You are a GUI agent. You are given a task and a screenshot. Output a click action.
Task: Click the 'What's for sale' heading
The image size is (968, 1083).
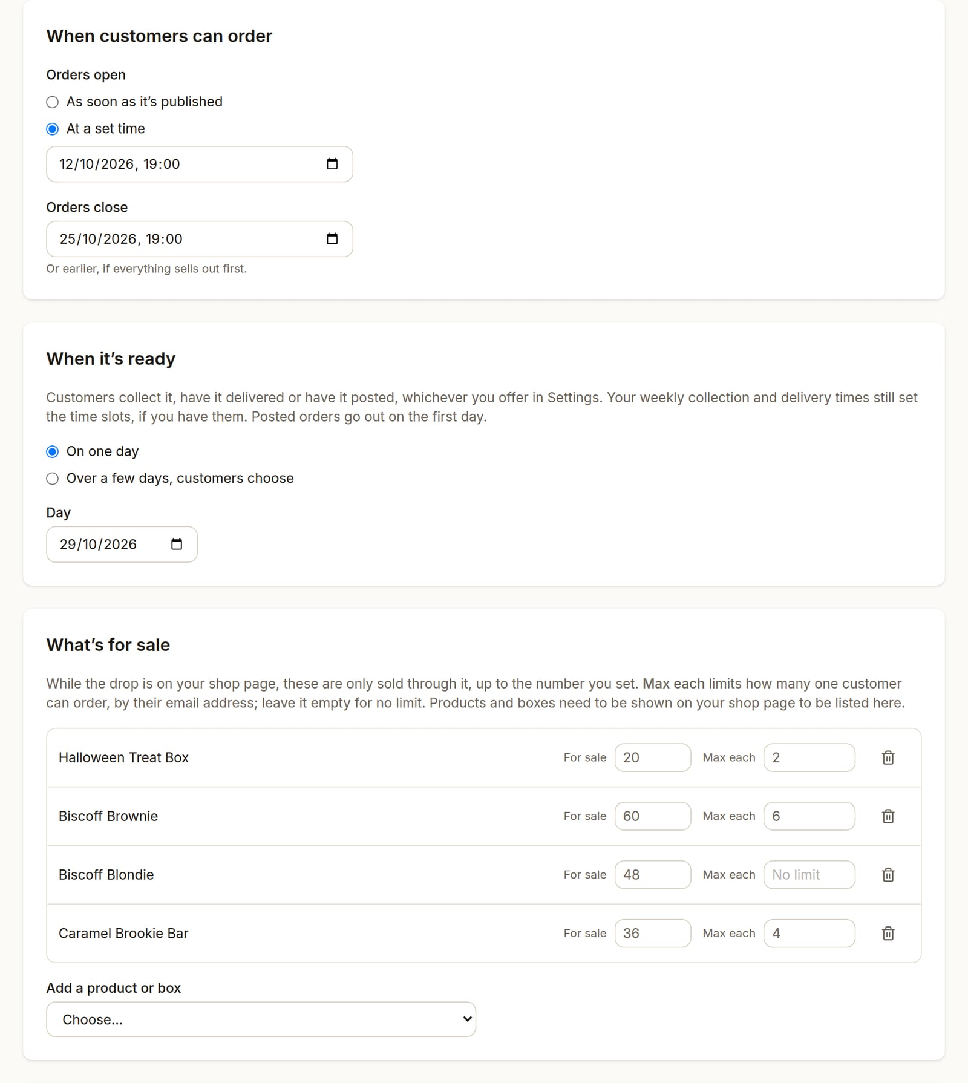pyautogui.click(x=108, y=645)
